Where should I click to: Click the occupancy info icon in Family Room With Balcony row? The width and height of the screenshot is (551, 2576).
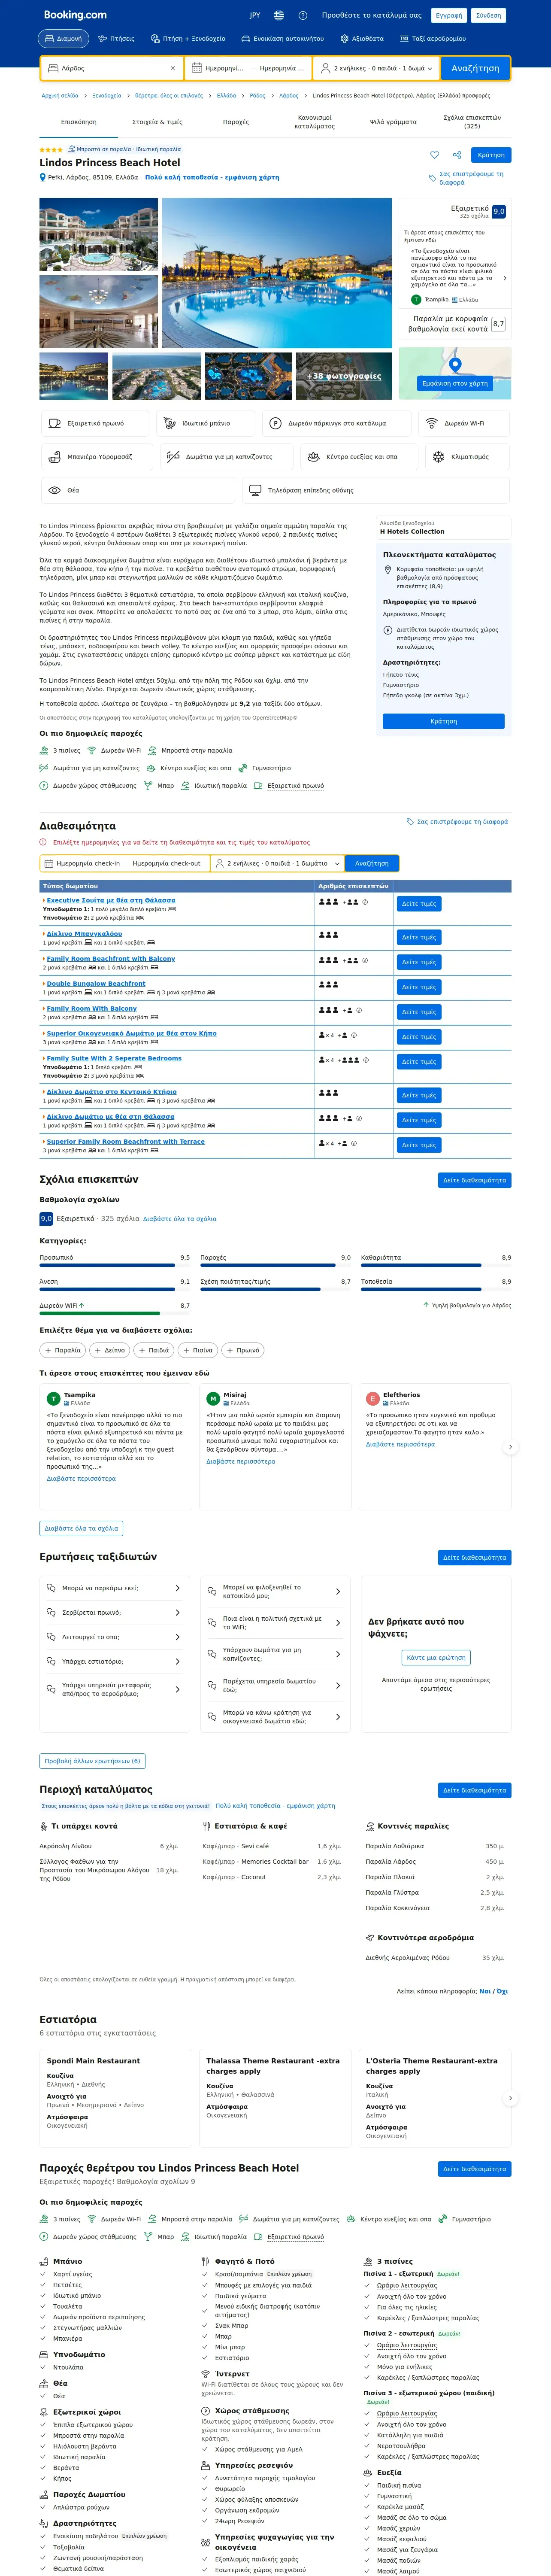coord(359,1010)
